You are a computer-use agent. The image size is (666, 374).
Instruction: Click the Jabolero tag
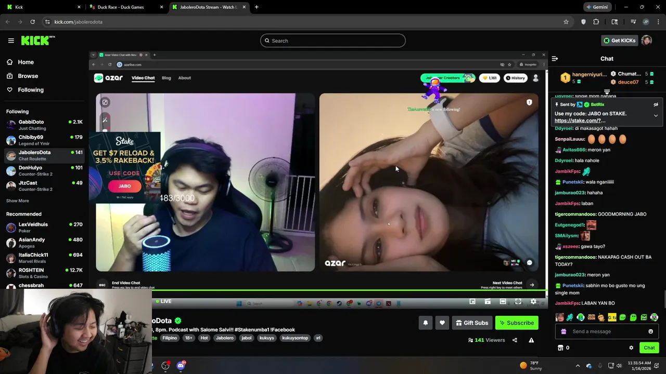click(225, 338)
